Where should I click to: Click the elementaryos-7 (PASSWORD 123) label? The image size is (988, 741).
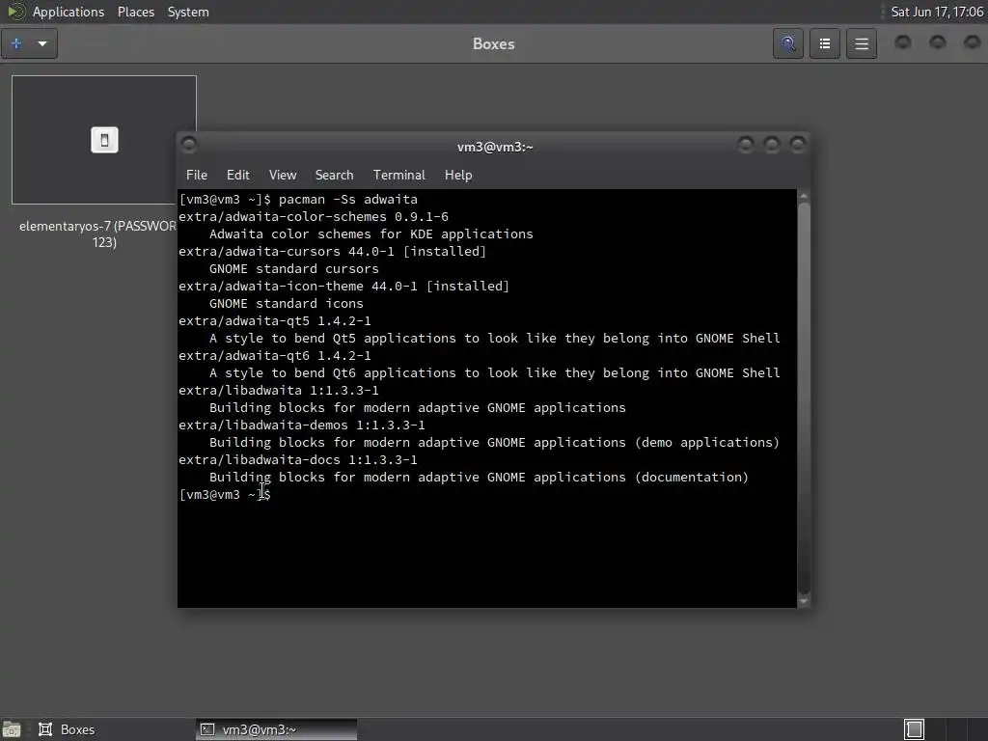97,233
